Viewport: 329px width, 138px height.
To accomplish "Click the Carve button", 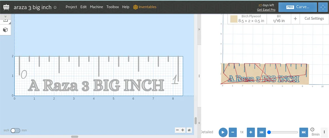I will coord(298,7).
